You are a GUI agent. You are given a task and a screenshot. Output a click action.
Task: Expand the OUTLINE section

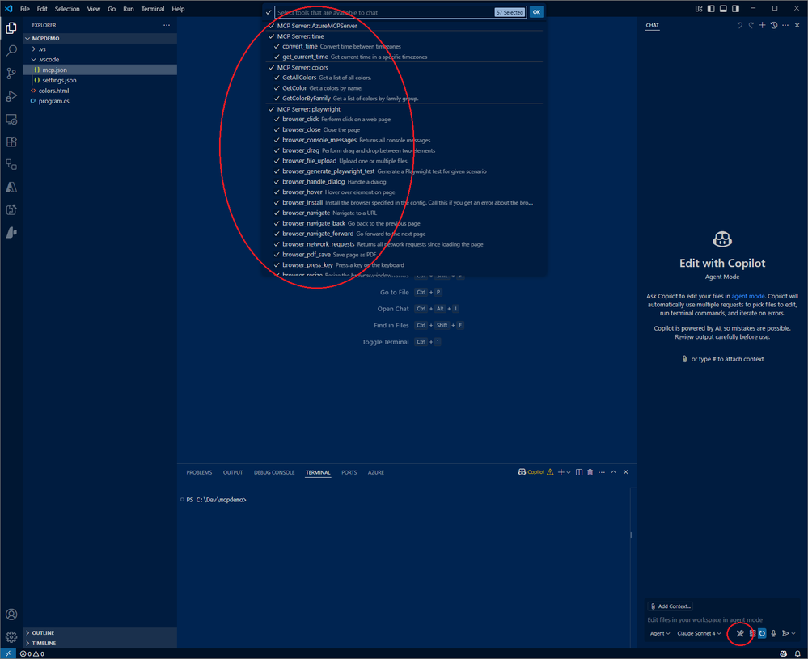pos(100,633)
